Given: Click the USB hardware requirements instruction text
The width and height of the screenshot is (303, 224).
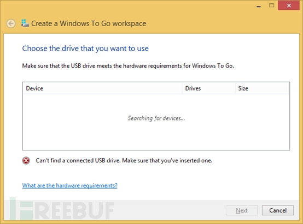Looking at the screenshot, I should click(x=128, y=66).
